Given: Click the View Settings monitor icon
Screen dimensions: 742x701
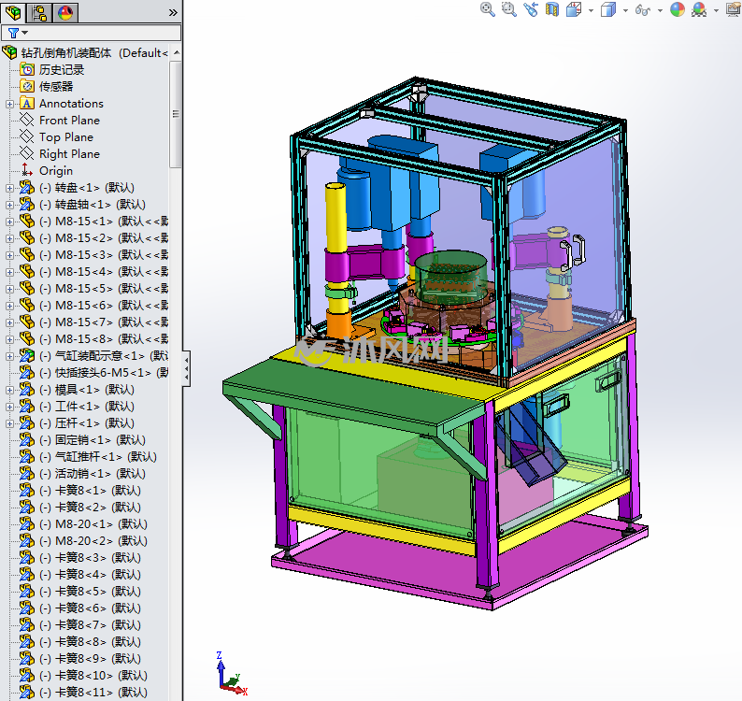Looking at the screenshot, I should [x=734, y=9].
